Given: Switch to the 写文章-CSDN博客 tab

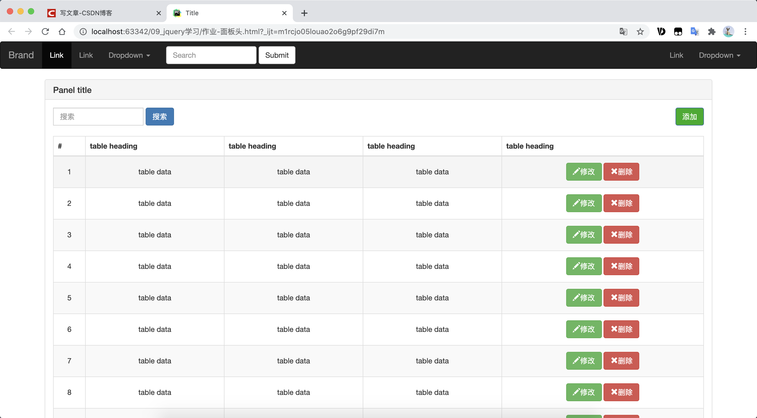Looking at the screenshot, I should point(100,13).
